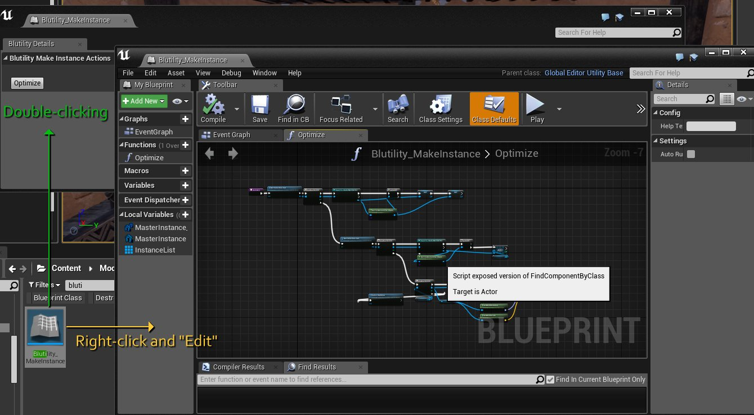The height and width of the screenshot is (415, 754).
Task: Open Class Settings from the toolbar
Action: click(x=441, y=105)
